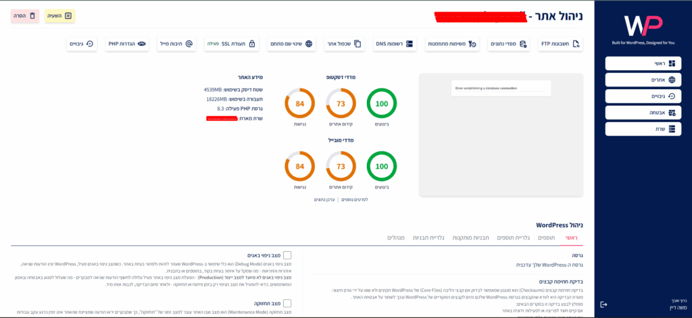Click the red remove (הסרה) trash button
The width and height of the screenshot is (692, 318).
(25, 16)
